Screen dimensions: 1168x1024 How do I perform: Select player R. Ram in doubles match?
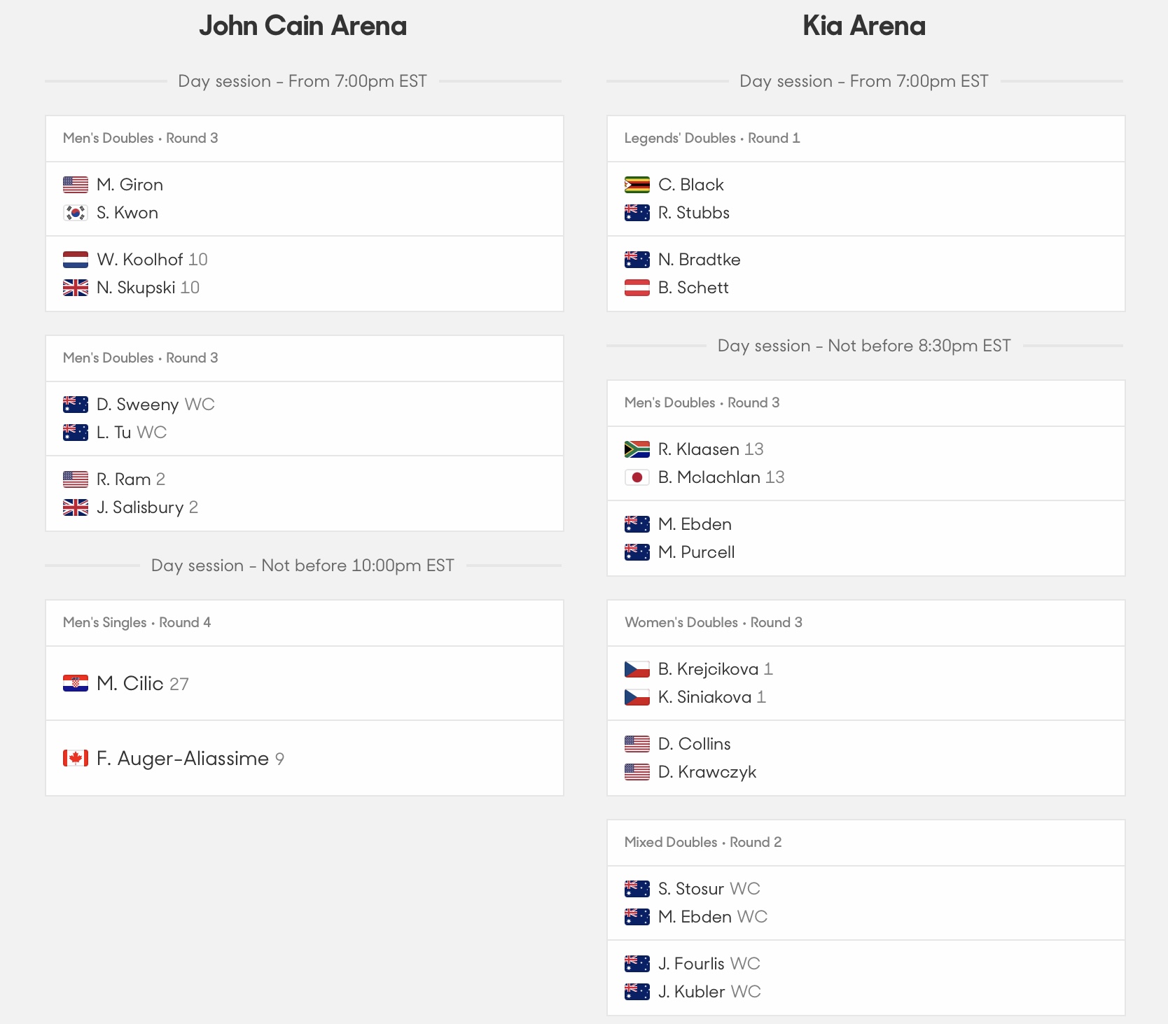tap(124, 479)
